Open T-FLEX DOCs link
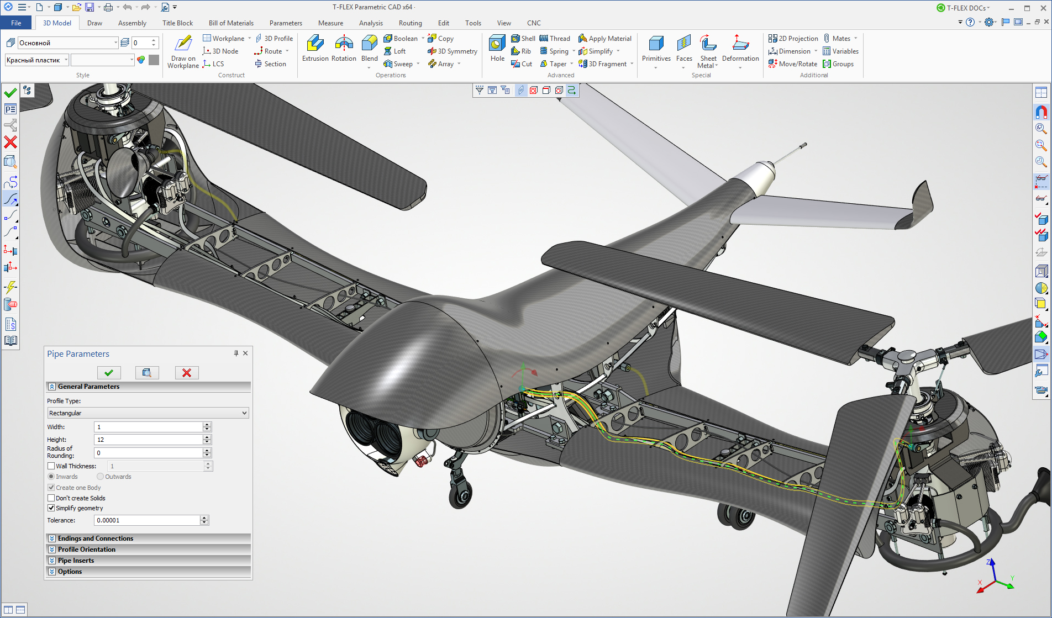 click(962, 8)
